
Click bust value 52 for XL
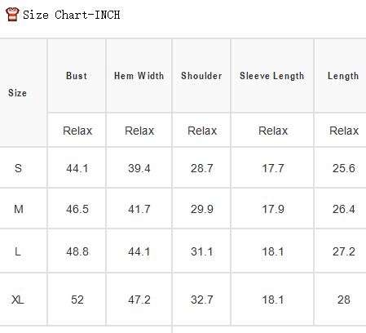point(77,300)
